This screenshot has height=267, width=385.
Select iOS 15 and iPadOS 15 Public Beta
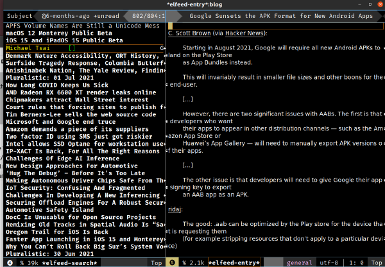[x=64, y=40]
